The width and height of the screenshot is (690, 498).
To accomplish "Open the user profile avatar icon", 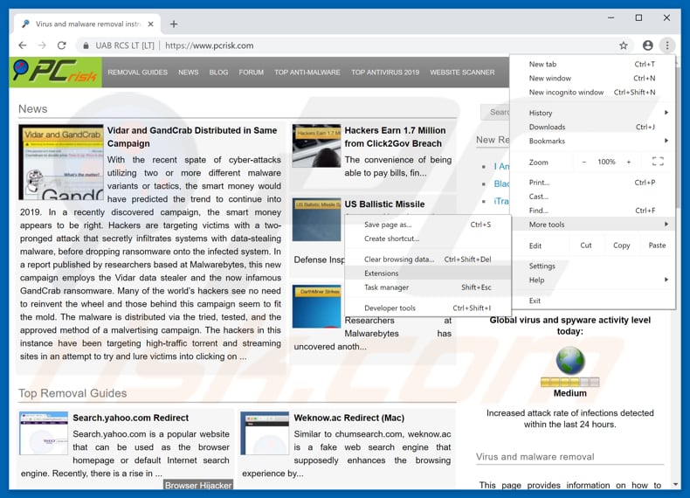I will tap(647, 45).
